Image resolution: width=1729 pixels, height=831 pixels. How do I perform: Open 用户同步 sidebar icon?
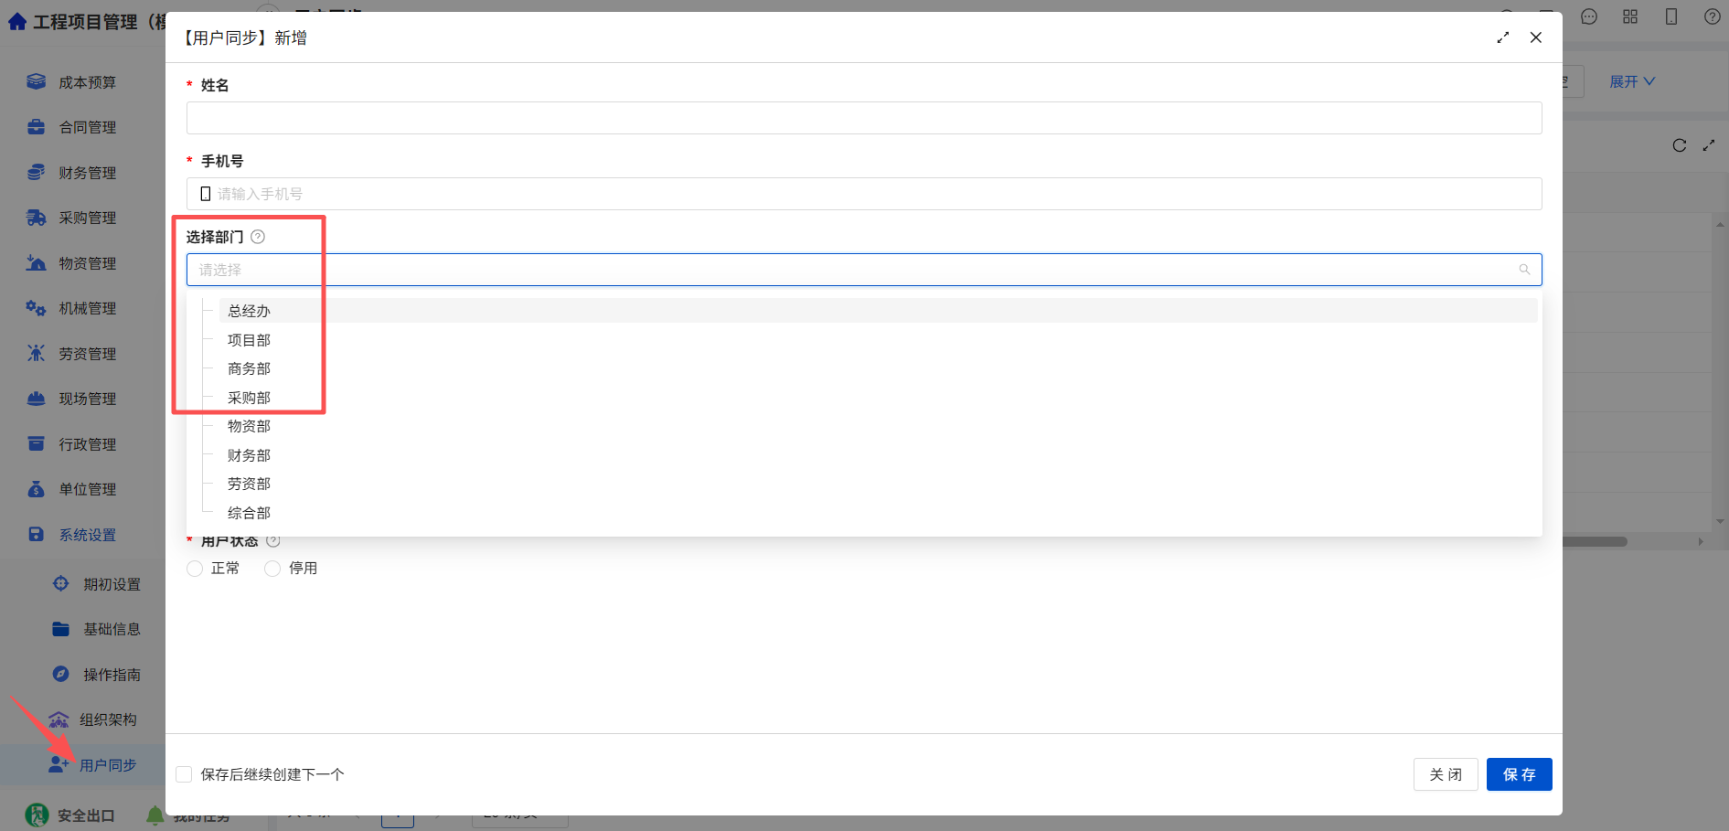(x=59, y=764)
